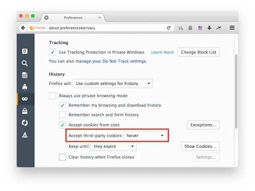This screenshot has height=191, width=255.
Task: Open the hamburger menu
Action: (232, 28)
